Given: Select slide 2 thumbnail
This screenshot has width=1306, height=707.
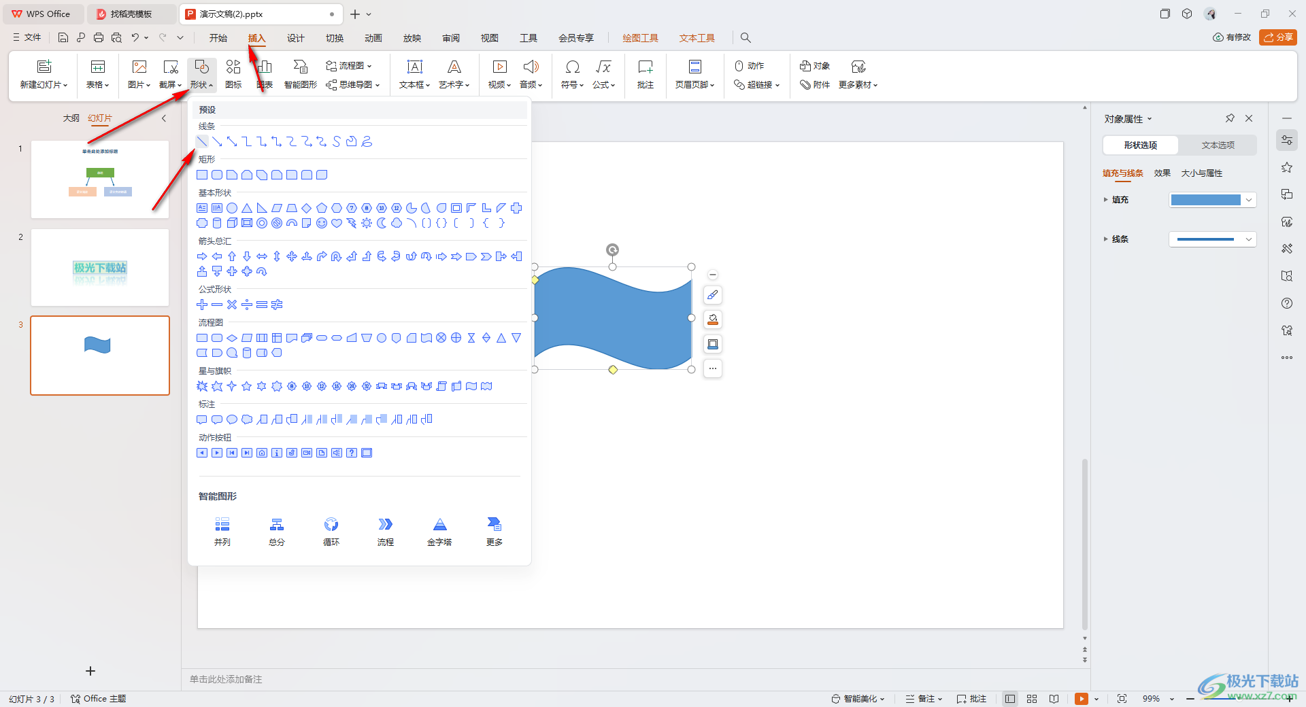Looking at the screenshot, I should coord(100,267).
